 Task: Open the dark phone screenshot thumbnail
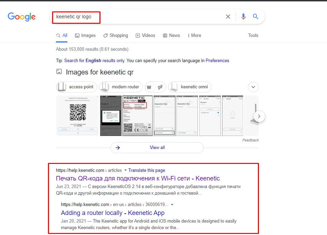pos(111,116)
